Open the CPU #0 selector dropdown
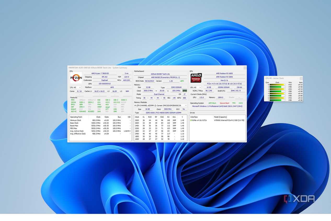The width and height of the screenshot is (331, 221). click(76, 87)
